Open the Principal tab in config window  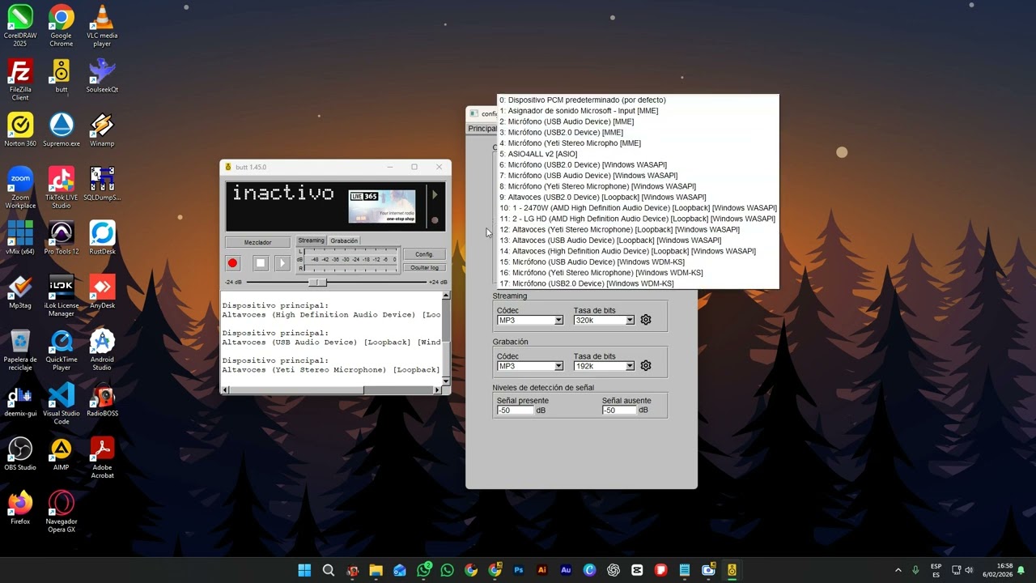[482, 129]
